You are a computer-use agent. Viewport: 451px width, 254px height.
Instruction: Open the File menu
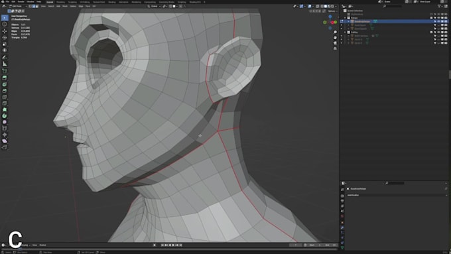[x=7, y=2]
